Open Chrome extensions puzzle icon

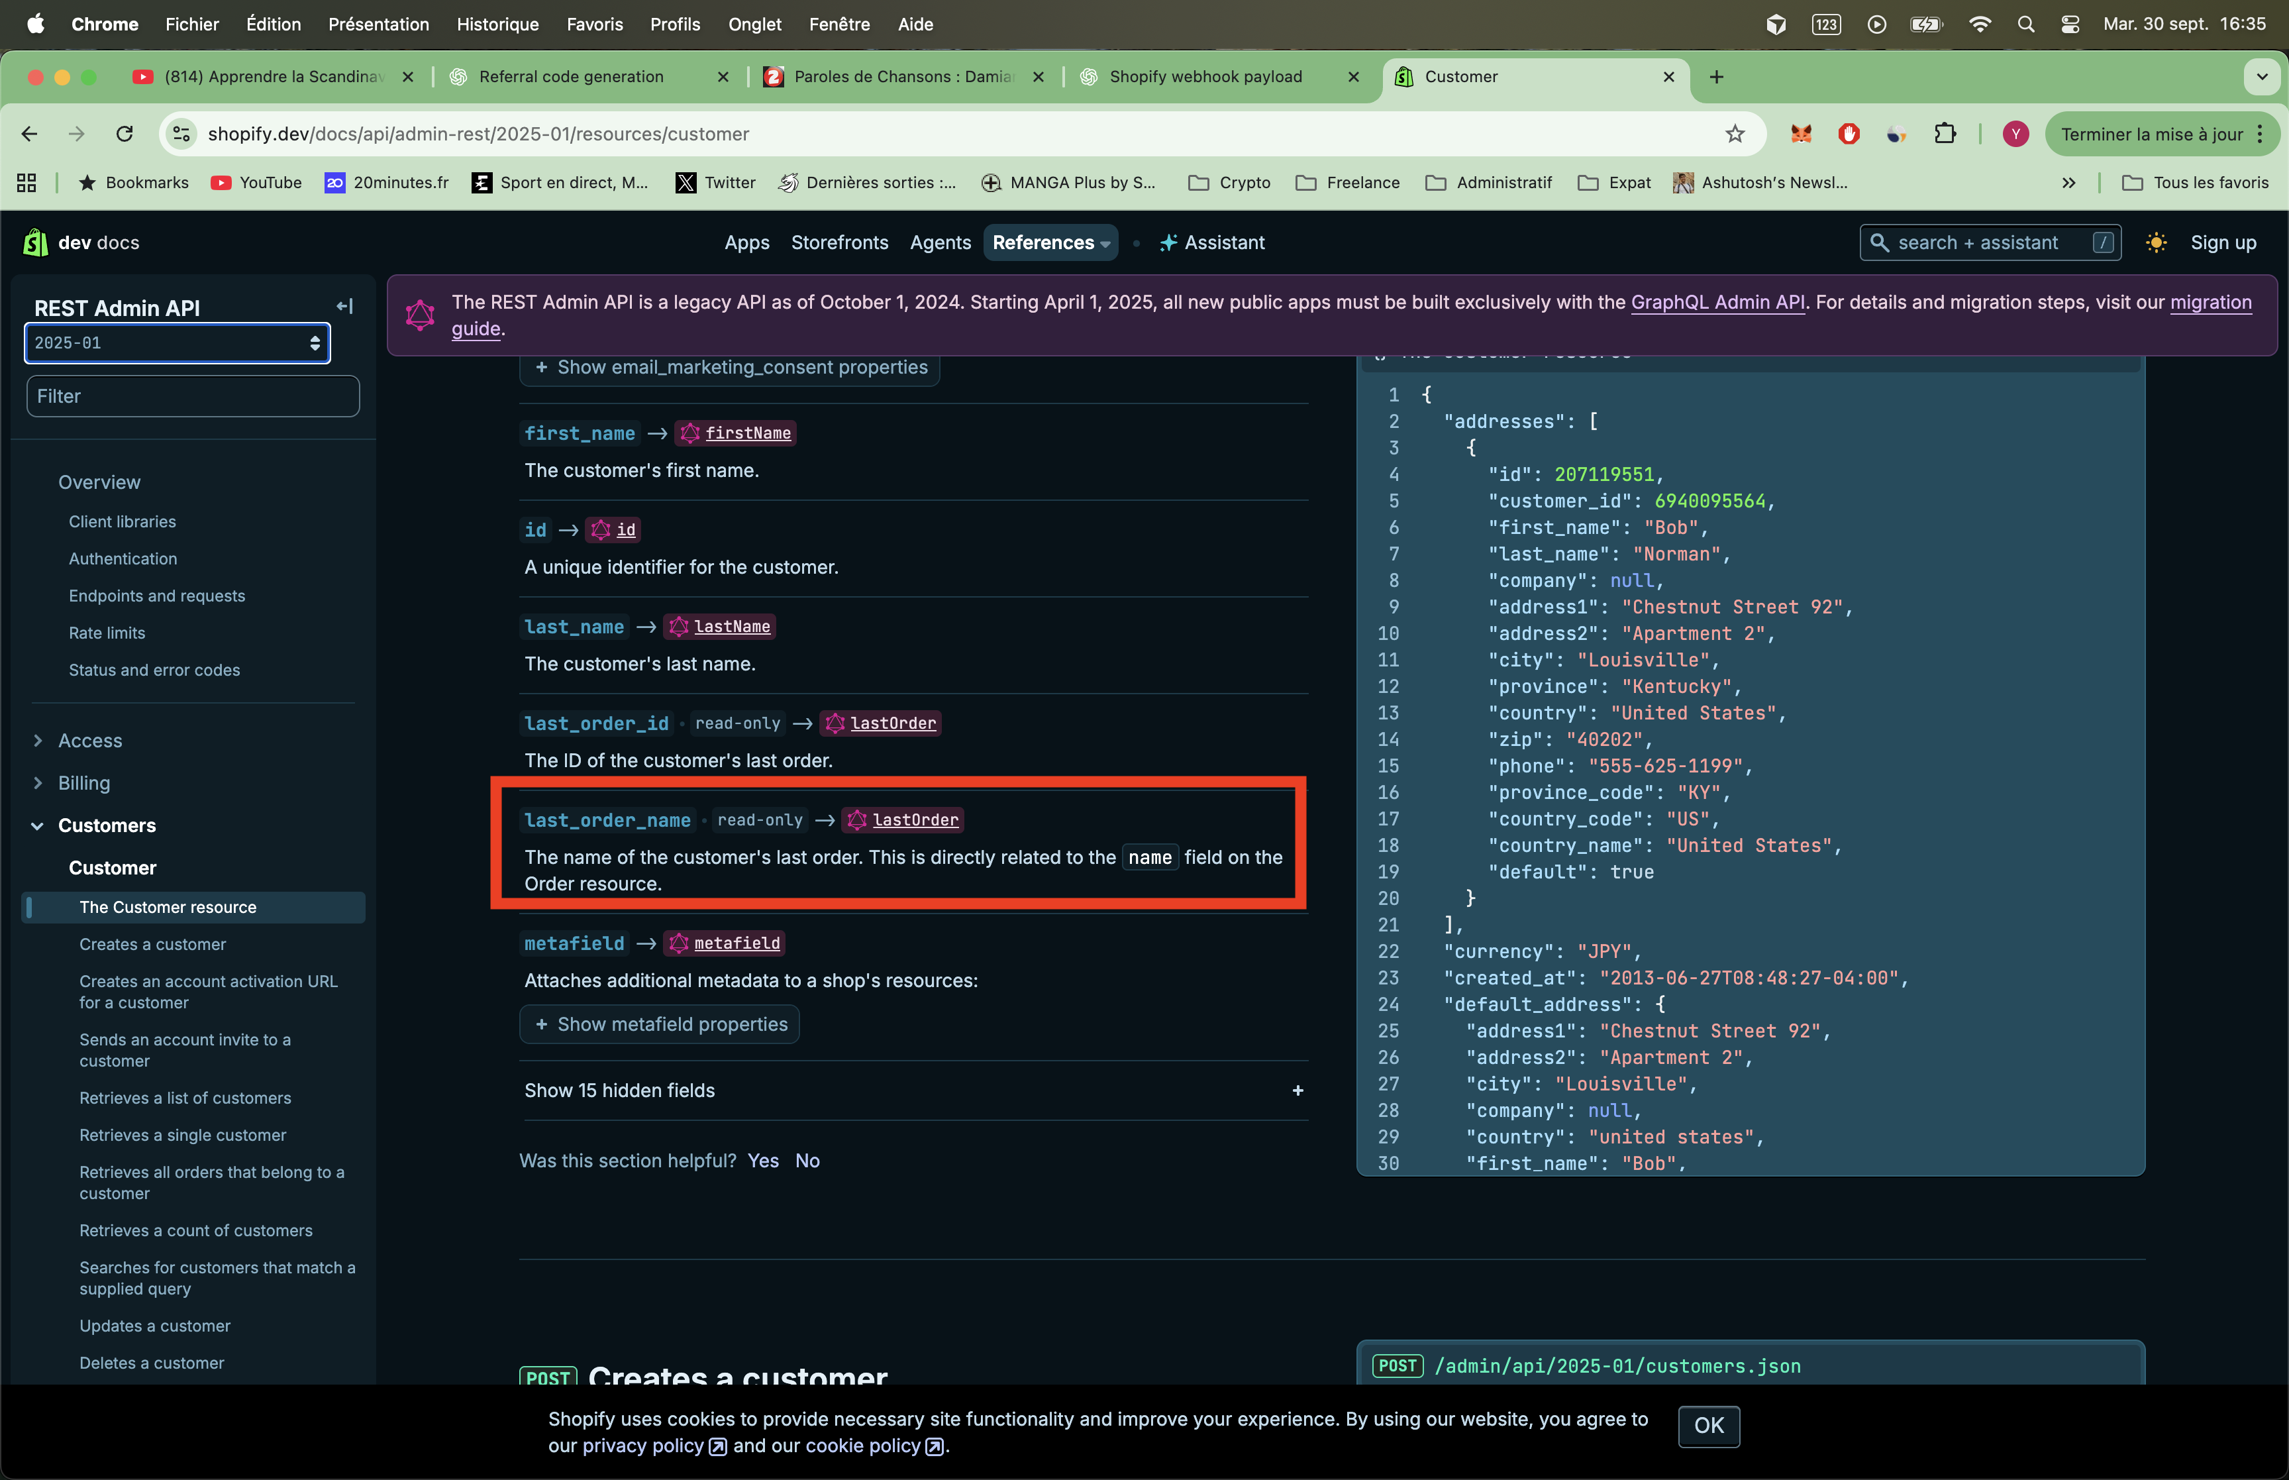click(x=1944, y=134)
